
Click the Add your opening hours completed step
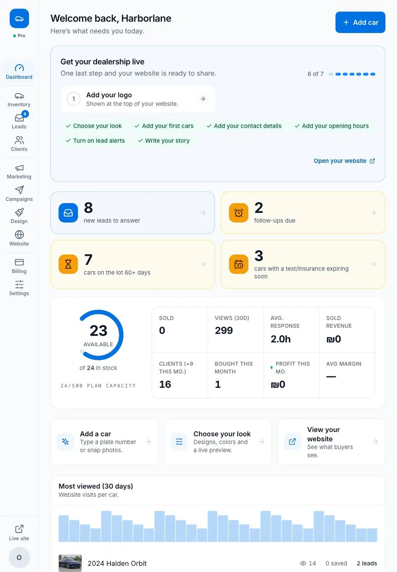point(332,126)
